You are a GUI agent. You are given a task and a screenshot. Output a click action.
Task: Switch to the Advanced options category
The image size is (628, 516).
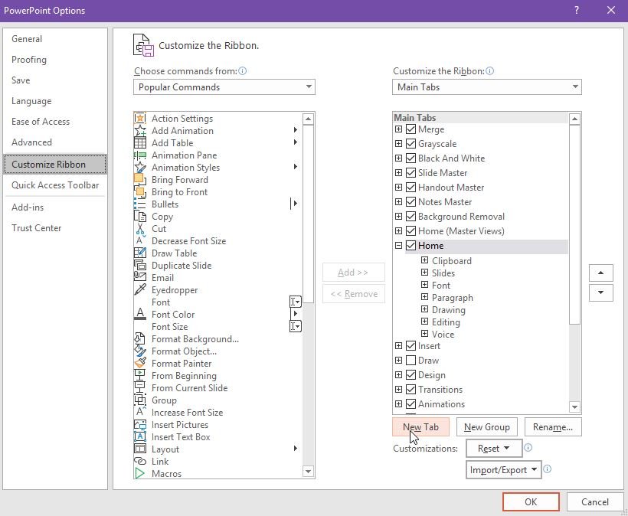pos(32,142)
